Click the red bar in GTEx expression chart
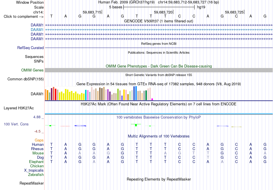The height and width of the screenshot is (190, 273). [55, 94]
